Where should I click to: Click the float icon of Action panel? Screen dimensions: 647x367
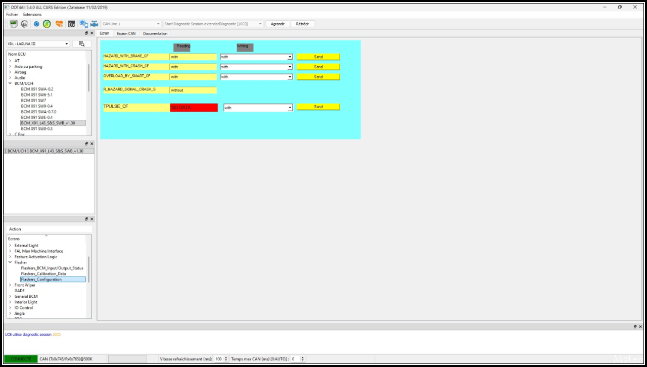point(86,219)
